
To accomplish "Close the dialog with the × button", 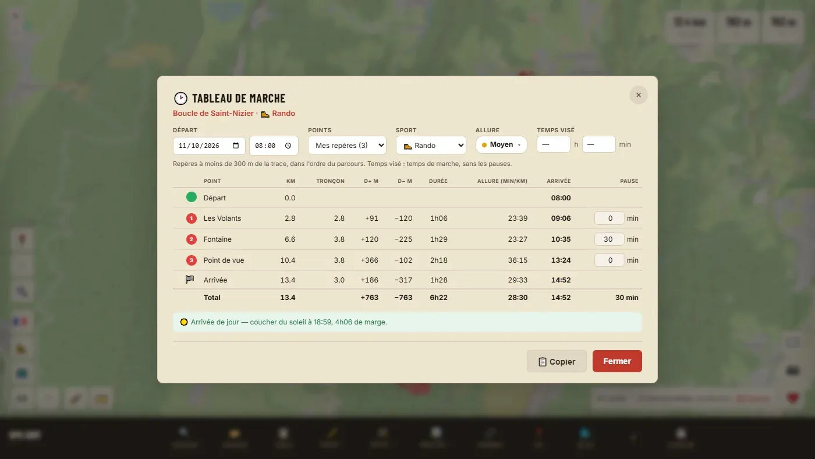I will coord(639,95).
